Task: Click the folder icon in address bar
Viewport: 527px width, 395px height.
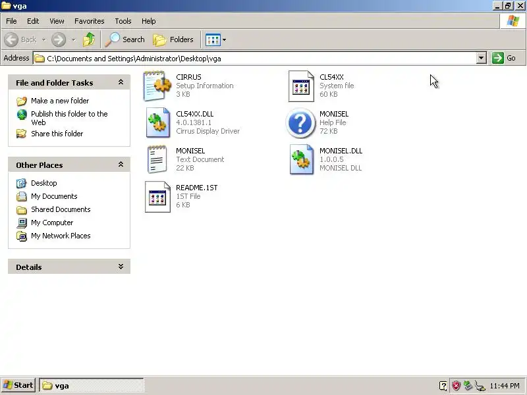Action: [x=40, y=59]
